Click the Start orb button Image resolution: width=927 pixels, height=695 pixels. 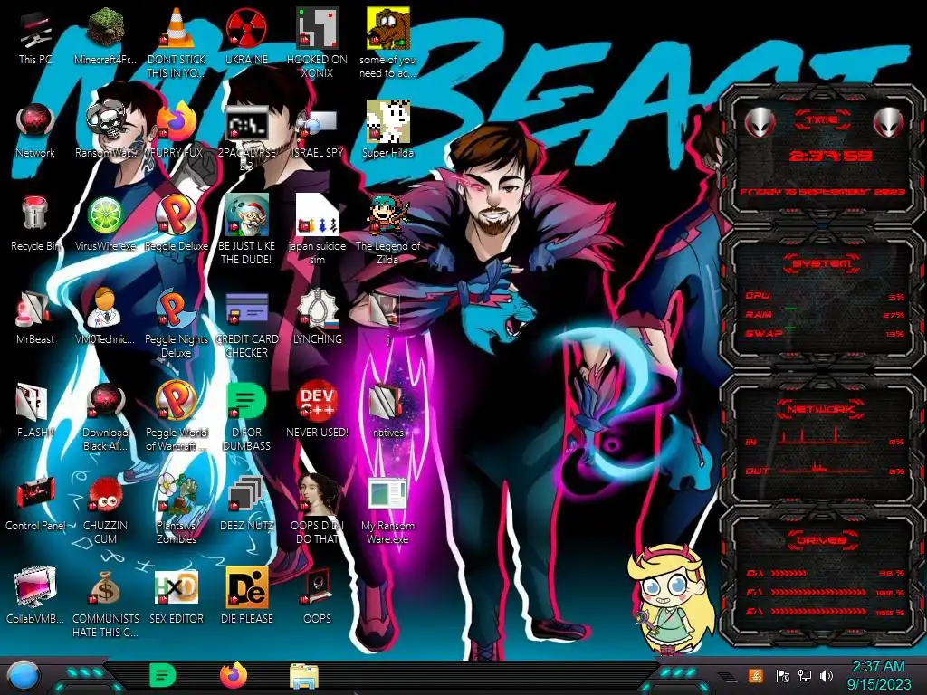24,675
